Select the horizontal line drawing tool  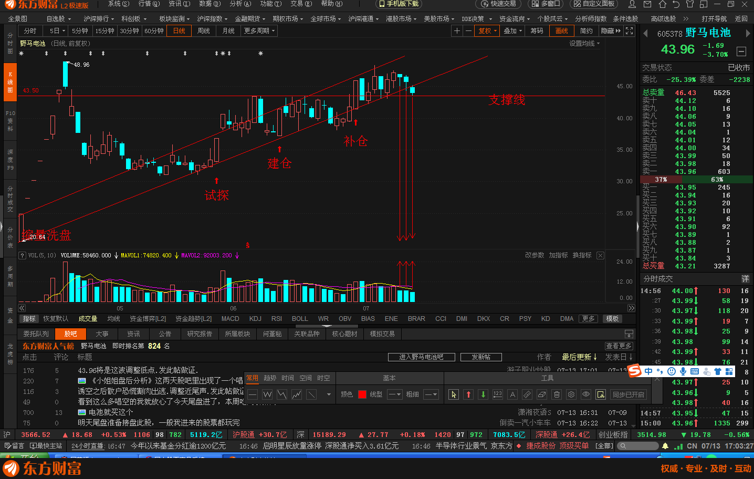click(253, 394)
